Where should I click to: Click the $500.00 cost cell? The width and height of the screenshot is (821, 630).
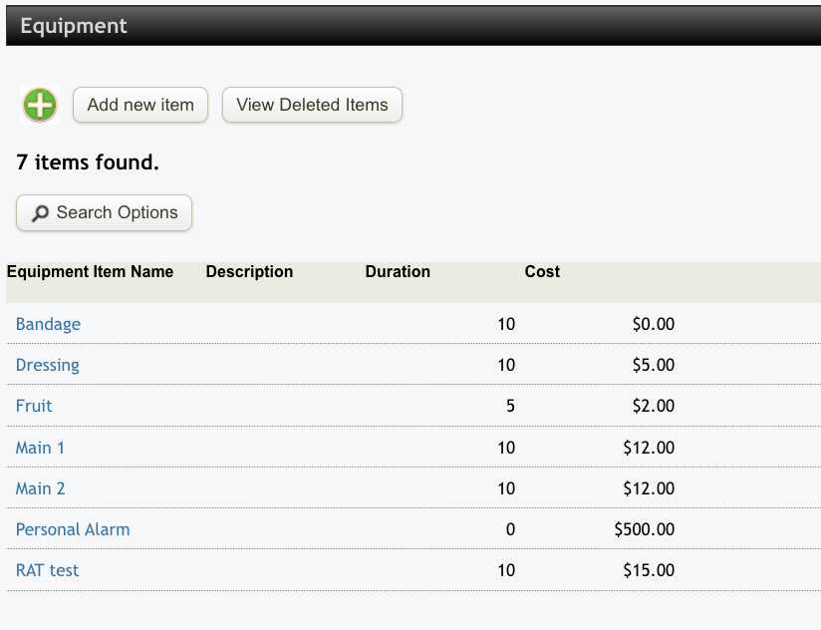pyautogui.click(x=645, y=529)
